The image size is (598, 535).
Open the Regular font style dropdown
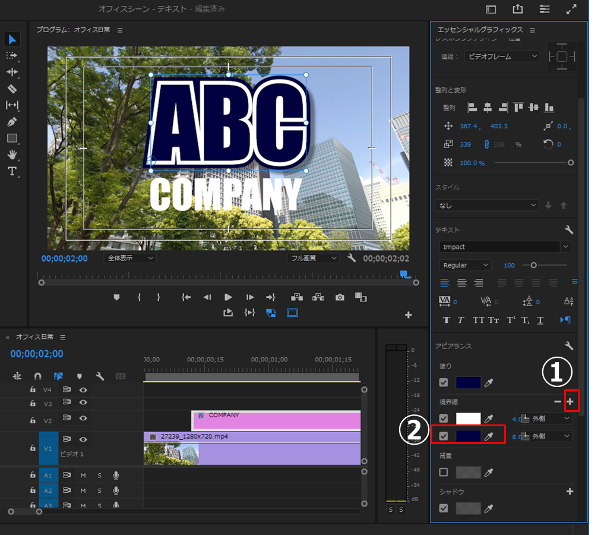coord(465,265)
